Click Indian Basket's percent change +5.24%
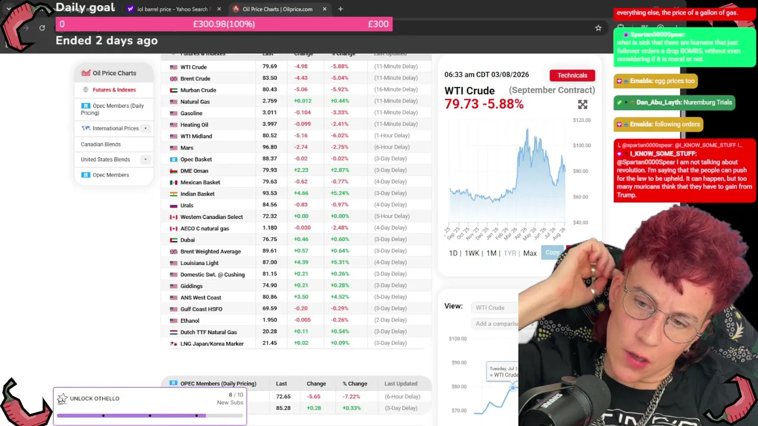Viewport: 758px width, 426px height. click(340, 193)
